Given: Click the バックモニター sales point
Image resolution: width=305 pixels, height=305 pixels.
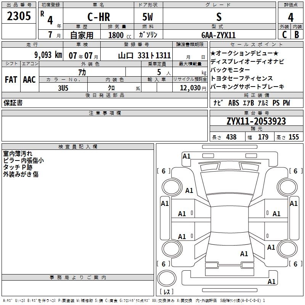Looking at the screenshot, I should (x=230, y=70).
